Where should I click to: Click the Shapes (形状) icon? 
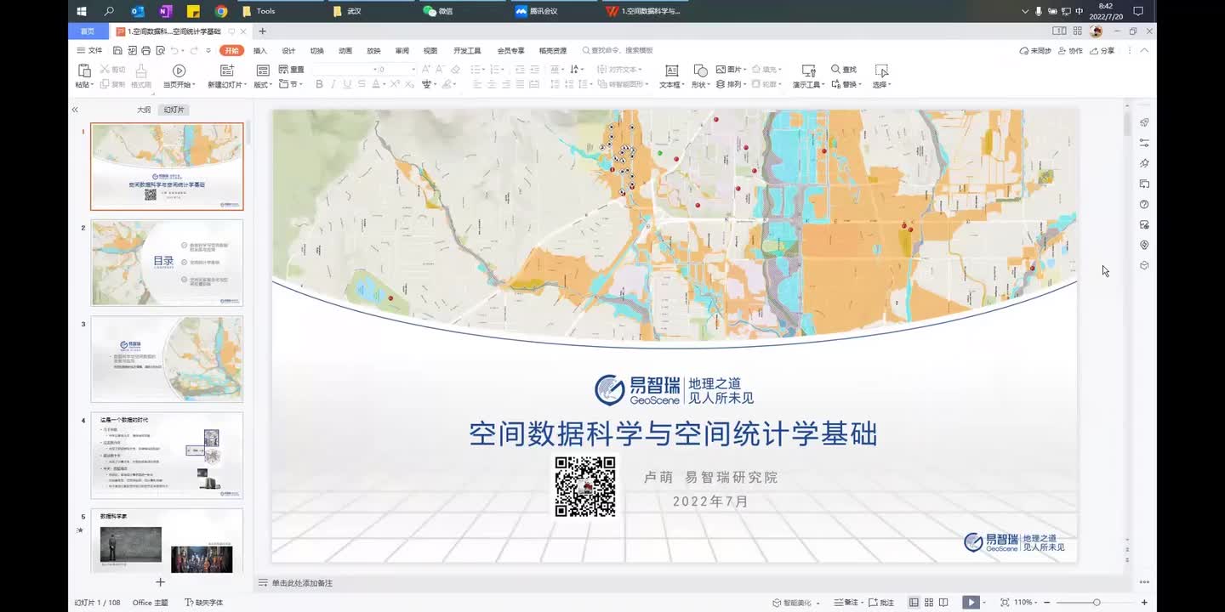pos(700,71)
